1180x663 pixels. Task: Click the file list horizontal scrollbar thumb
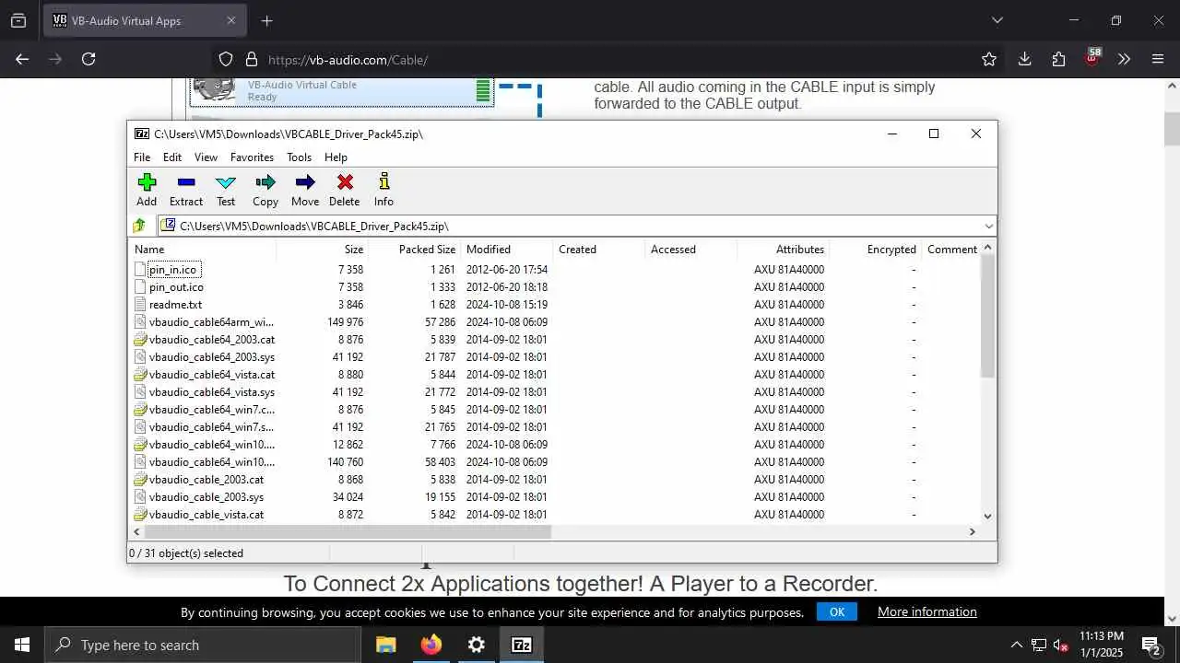click(x=348, y=531)
